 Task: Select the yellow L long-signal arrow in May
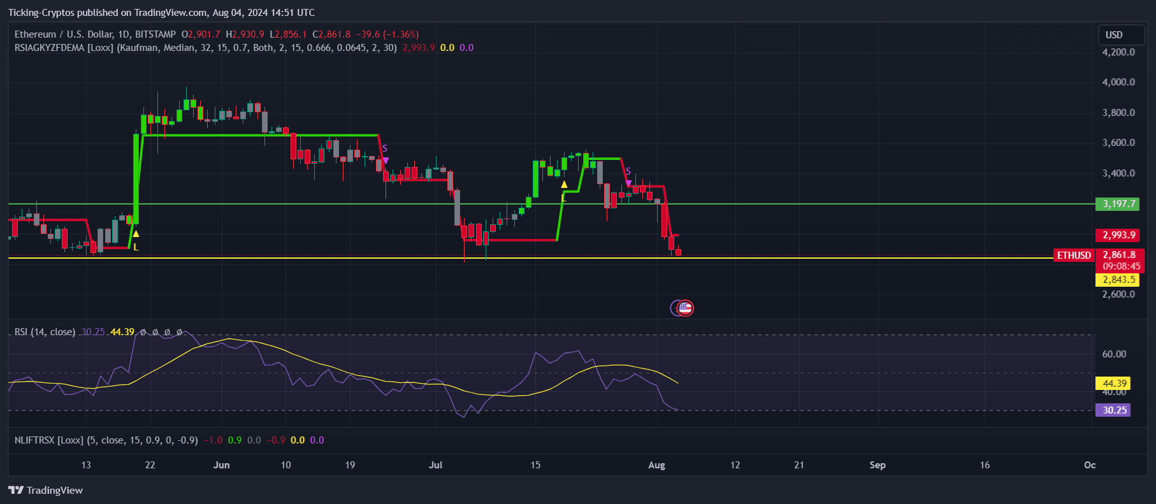click(136, 234)
